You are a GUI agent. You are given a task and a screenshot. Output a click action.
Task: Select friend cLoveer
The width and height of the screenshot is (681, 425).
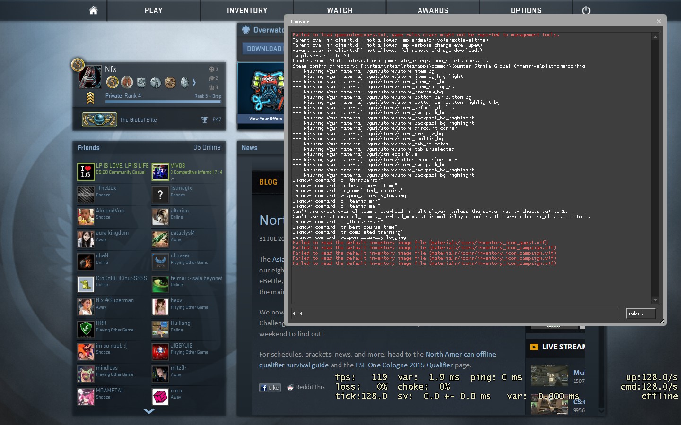[x=187, y=262]
